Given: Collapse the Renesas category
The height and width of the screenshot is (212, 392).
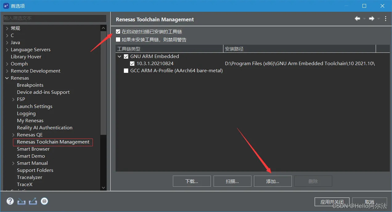Looking at the screenshot, I should point(7,78).
